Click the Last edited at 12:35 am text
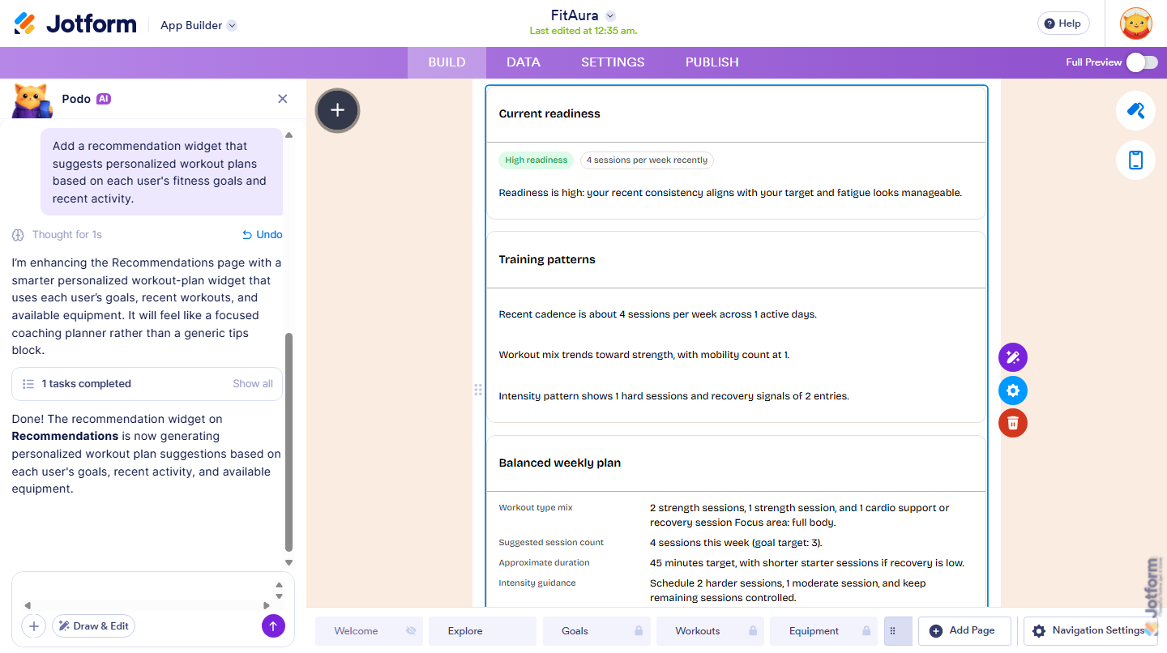 [583, 31]
